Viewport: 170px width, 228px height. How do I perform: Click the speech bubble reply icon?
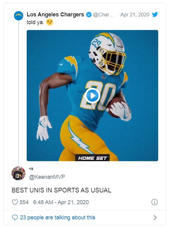point(15,217)
